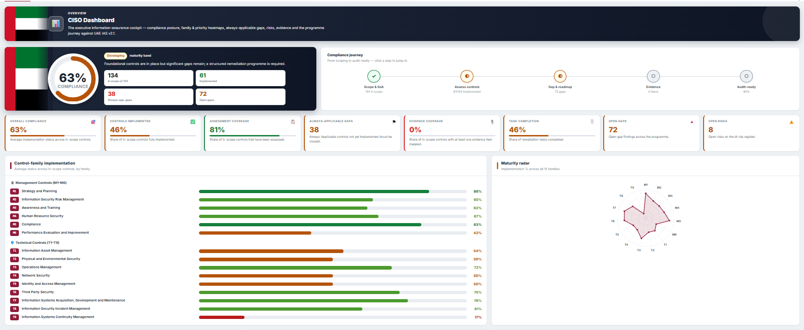804x330 pixels.
Task: Click the M3 badge for Awareness and Training
Action: pos(14,208)
